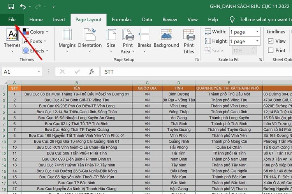Open Scale to Fit dialog launcher
The image size is (292, 194).
260,60
